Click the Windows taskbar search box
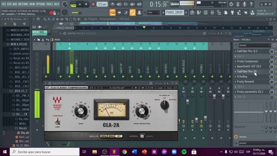 click(x=45, y=152)
